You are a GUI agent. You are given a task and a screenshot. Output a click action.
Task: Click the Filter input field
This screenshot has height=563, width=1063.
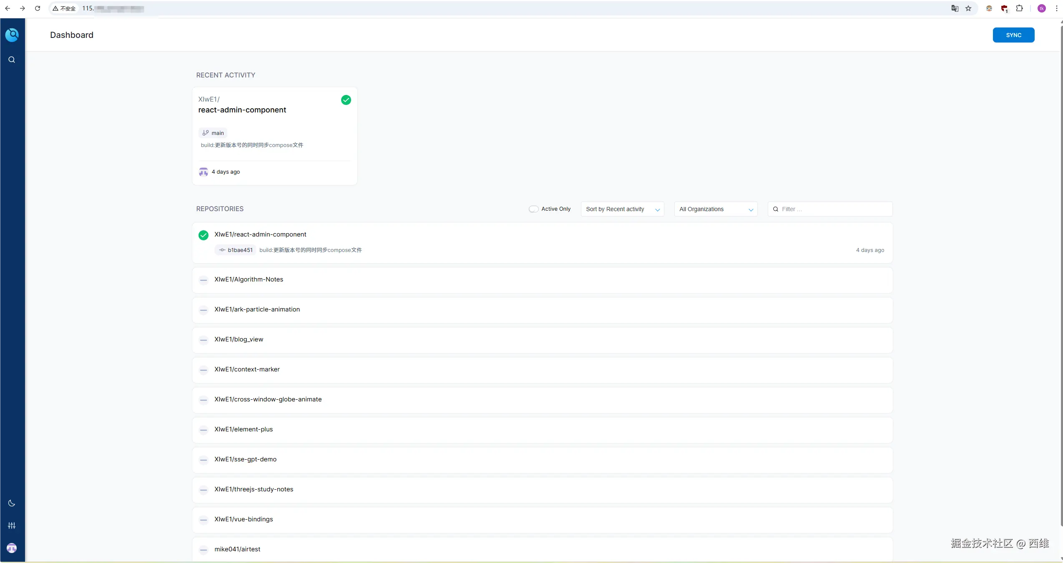pos(834,209)
